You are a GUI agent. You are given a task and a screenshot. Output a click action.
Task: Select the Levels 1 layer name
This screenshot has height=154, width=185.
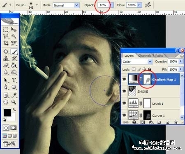pyautogui.click(x=157, y=103)
